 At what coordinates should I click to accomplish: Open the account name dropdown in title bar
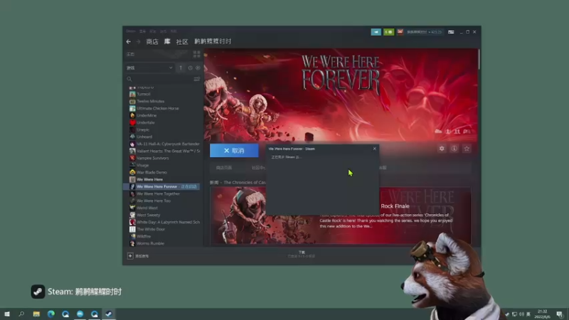point(424,32)
